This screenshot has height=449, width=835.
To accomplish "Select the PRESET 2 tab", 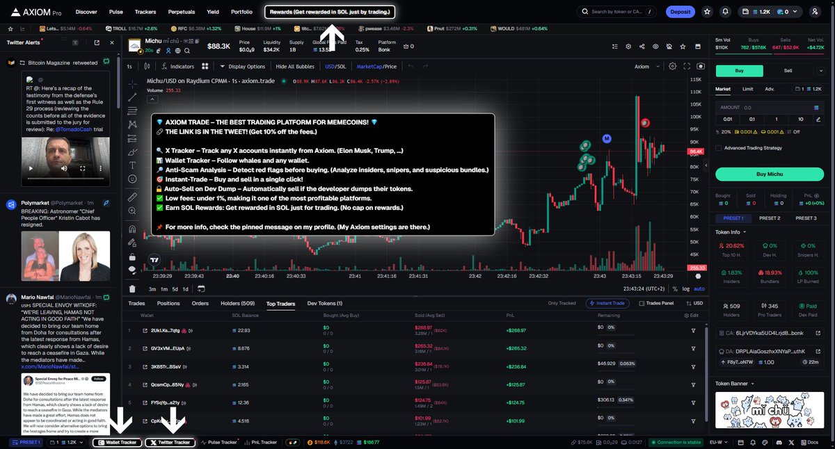I will coord(770,218).
